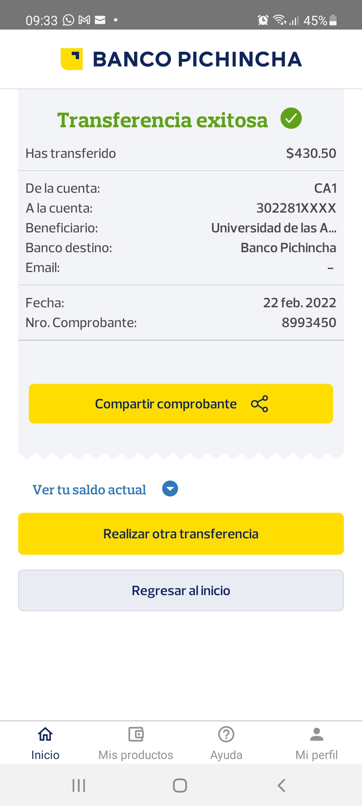Tap the comprobante number 8993450
The image size is (362, 806).
(x=309, y=323)
